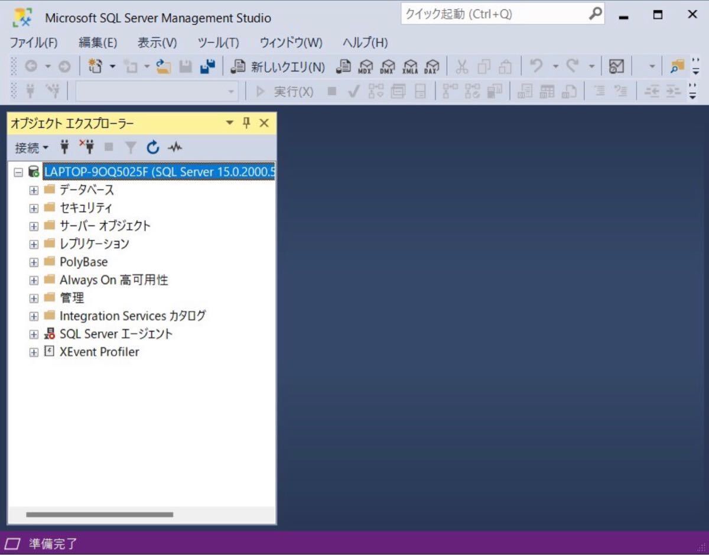Open an MDX query window
The width and height of the screenshot is (709, 555).
point(365,67)
